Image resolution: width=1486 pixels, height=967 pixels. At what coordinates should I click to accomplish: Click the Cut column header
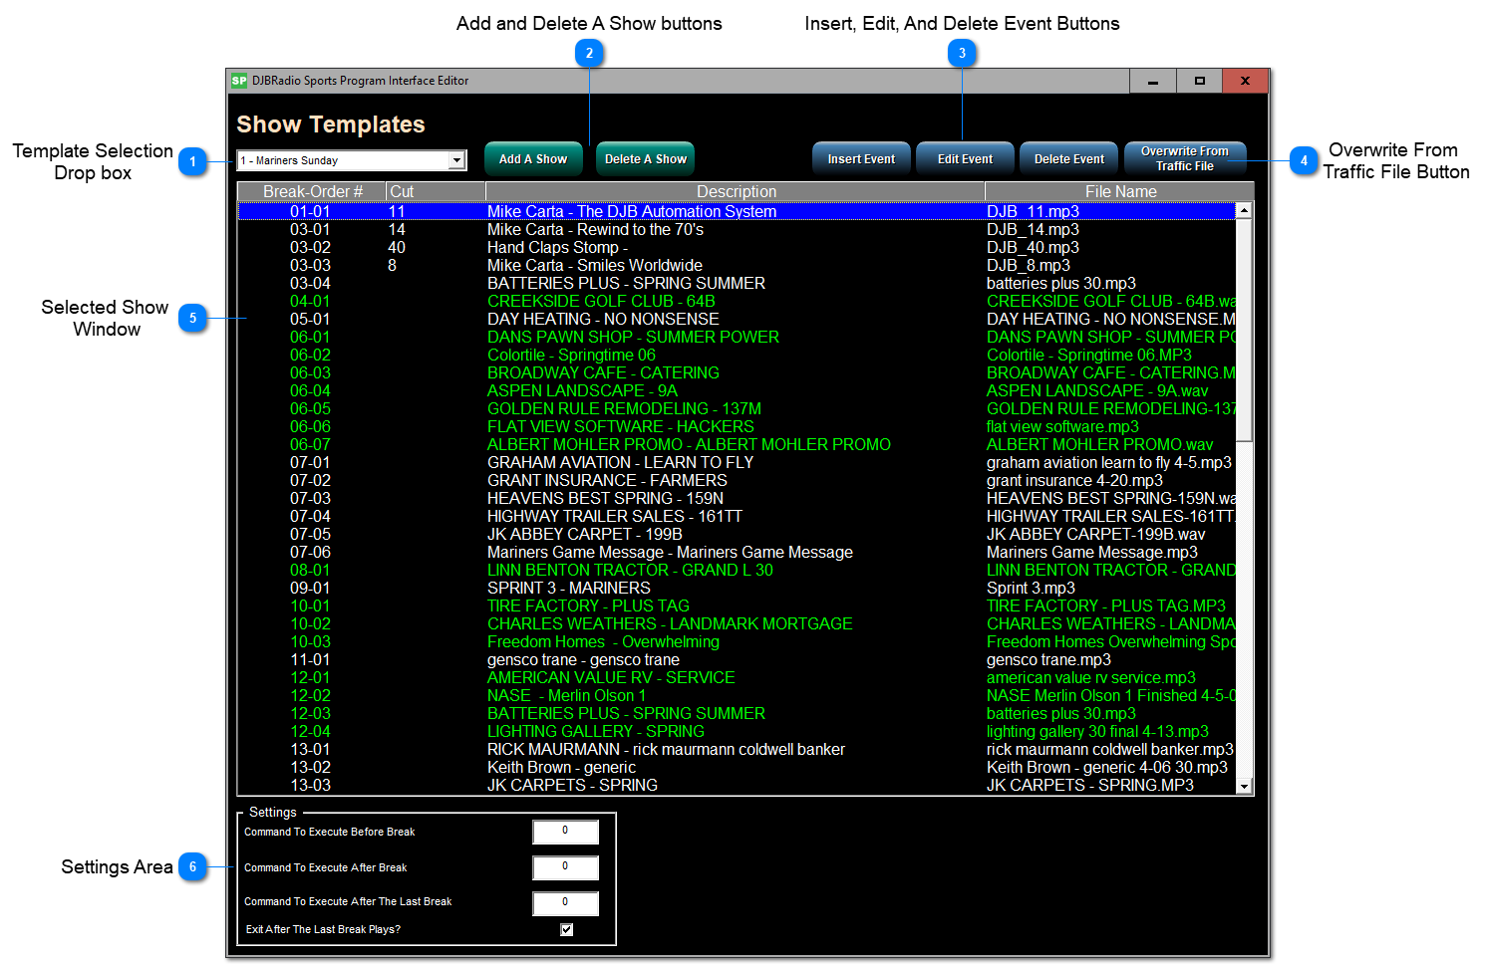[436, 191]
